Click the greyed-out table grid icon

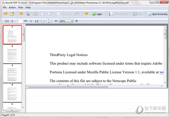tap(59, 14)
